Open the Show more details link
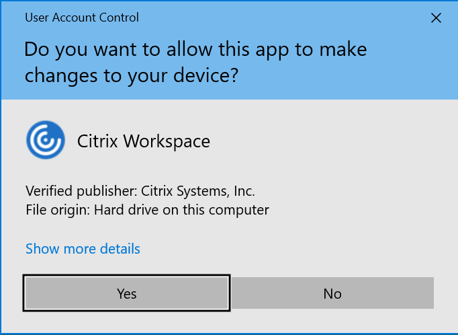The width and height of the screenshot is (458, 335). [83, 249]
